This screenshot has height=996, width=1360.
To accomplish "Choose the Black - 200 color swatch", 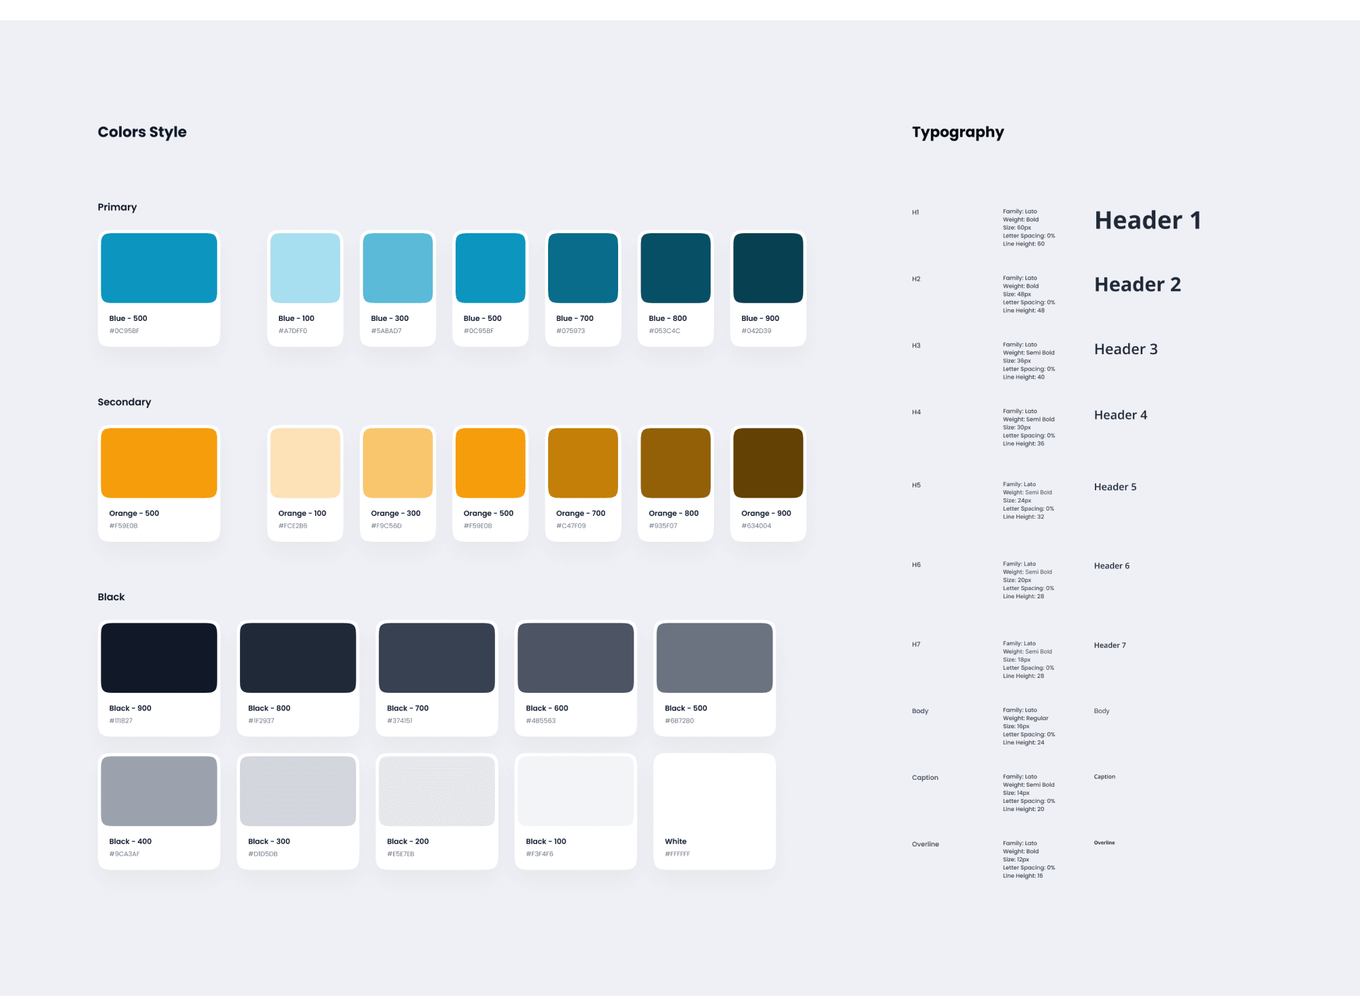I will (x=437, y=791).
